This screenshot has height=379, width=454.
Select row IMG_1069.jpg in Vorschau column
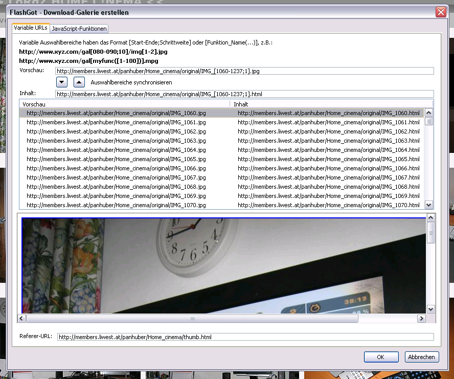(x=116, y=196)
